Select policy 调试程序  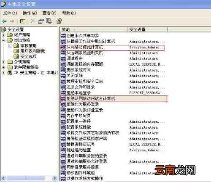pos(74,58)
